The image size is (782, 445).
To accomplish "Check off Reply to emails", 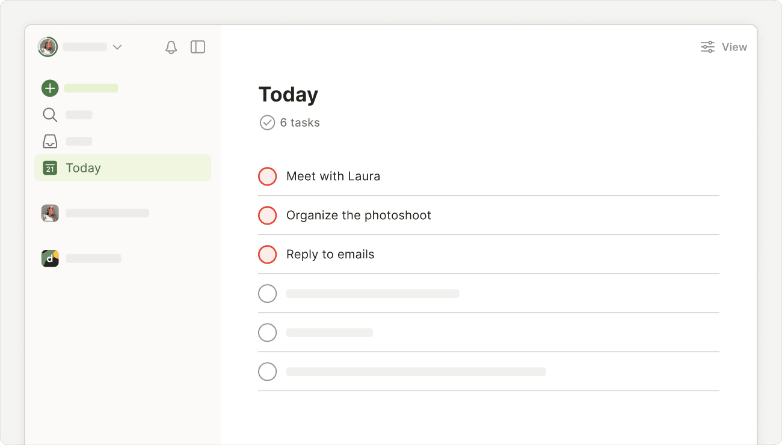I will 267,254.
